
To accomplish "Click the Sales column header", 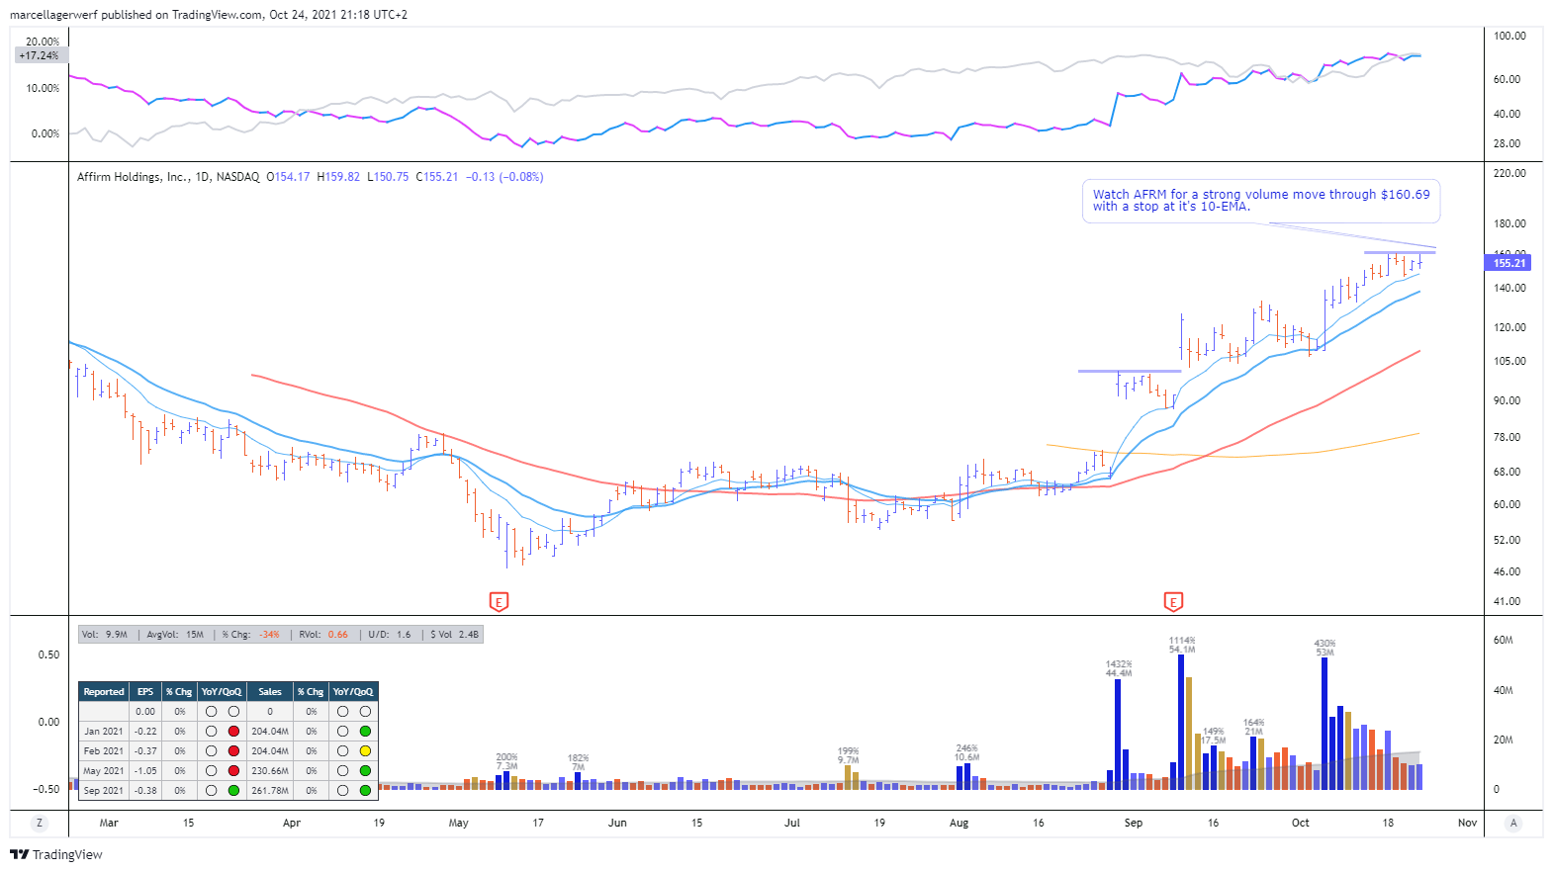I will pyautogui.click(x=270, y=692).
